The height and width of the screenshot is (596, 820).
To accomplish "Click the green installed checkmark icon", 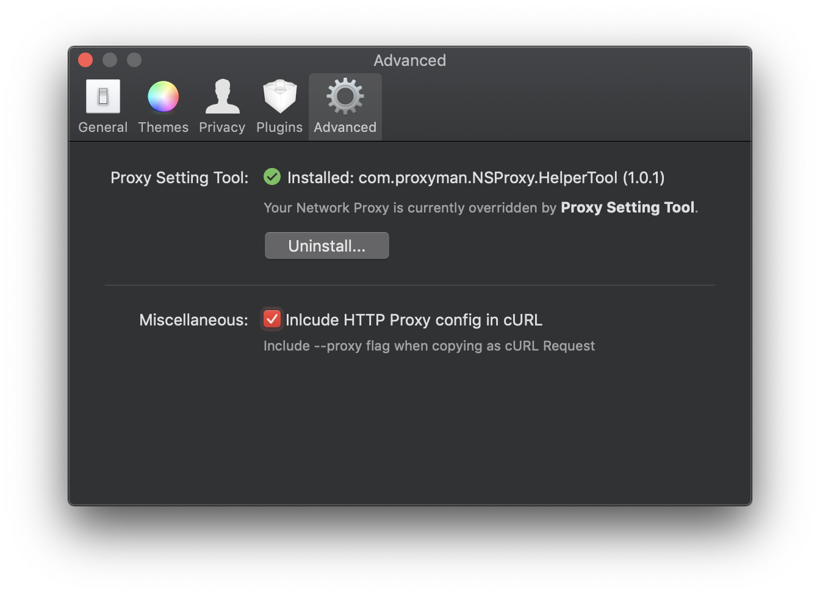I will (272, 177).
